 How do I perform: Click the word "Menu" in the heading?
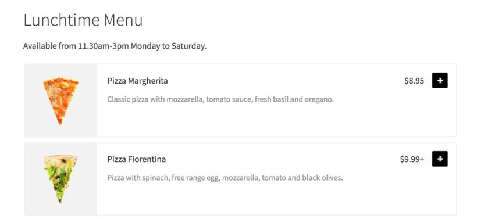coord(123,20)
